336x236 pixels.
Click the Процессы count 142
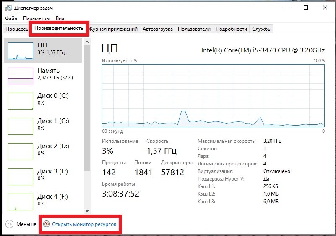pyautogui.click(x=109, y=172)
